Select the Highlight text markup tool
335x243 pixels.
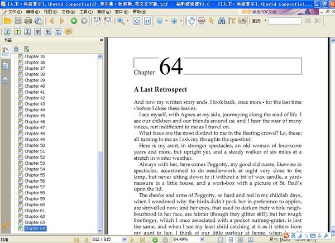[17, 32]
